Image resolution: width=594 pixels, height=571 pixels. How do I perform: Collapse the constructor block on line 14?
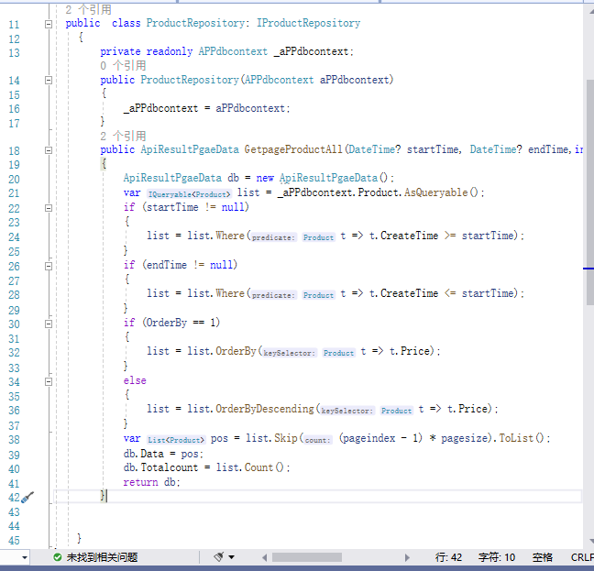49,81
